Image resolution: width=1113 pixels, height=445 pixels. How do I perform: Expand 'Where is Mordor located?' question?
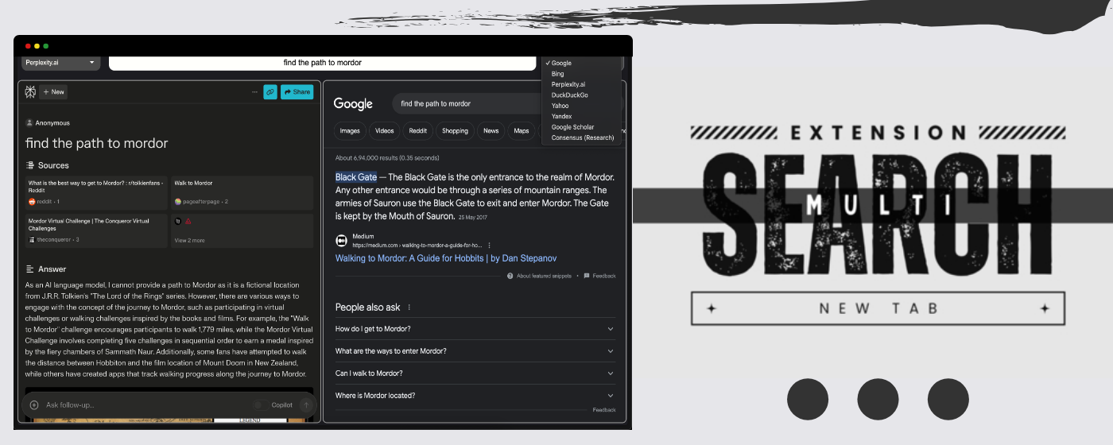tap(475, 396)
